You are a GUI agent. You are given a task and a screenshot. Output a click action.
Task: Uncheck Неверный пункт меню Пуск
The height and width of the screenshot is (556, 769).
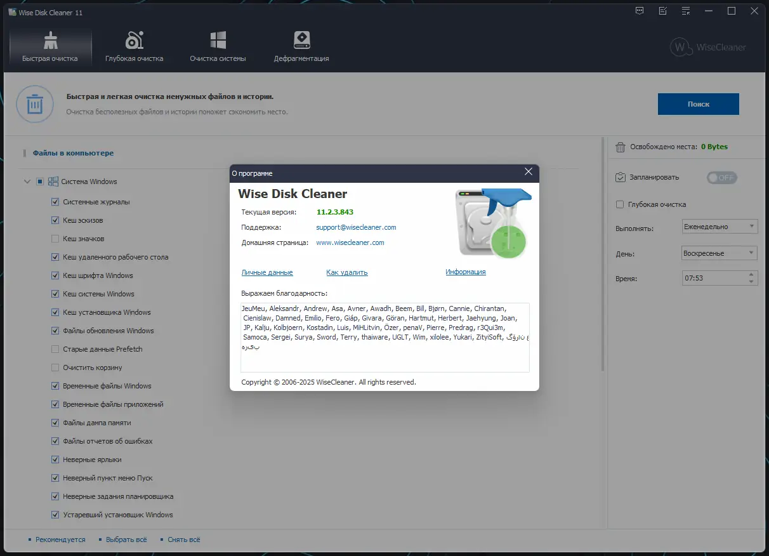click(x=55, y=478)
